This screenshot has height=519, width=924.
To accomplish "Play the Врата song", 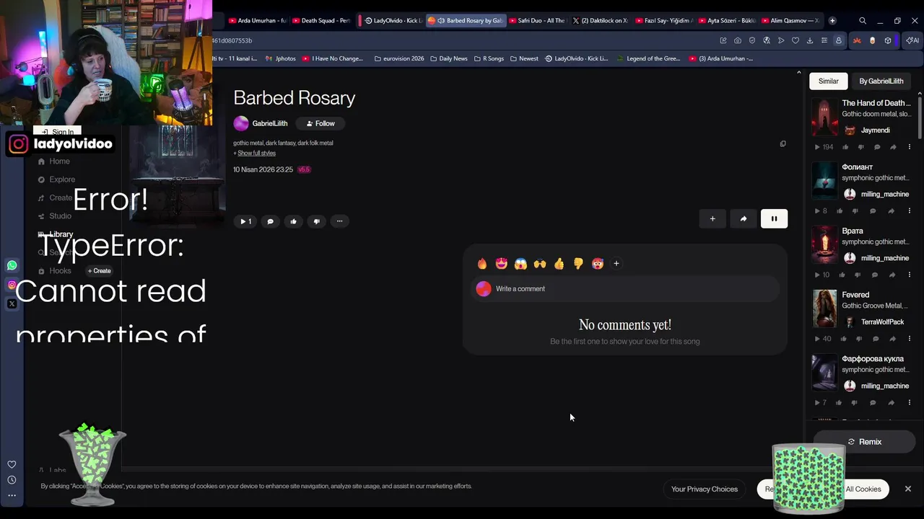I will (x=817, y=275).
